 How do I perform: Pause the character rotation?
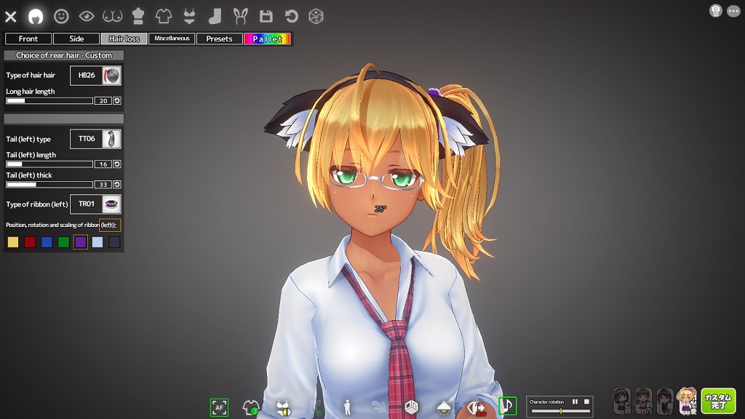pyautogui.click(x=575, y=402)
